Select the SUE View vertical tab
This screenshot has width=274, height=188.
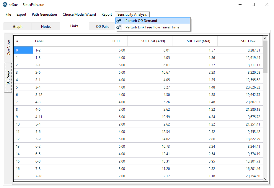(9, 77)
